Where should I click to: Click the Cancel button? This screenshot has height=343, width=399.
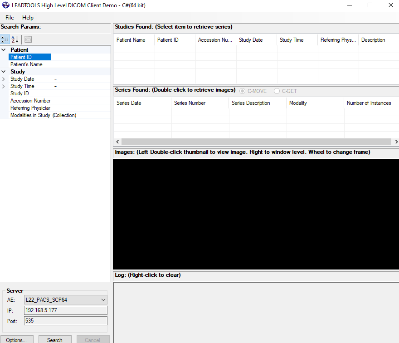93,340
